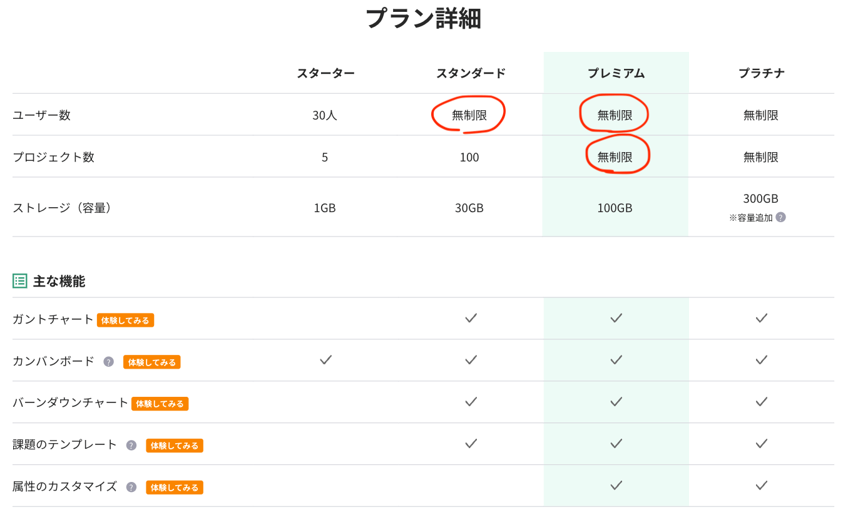Screen dimensions: 843x517
Task: Click help icon beside 課題のテンプレート
Action: [131, 445]
